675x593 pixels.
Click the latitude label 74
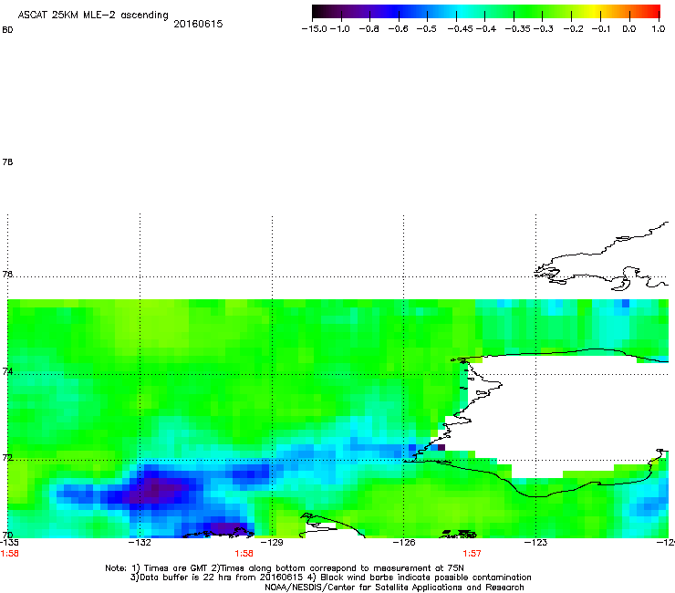click(x=7, y=371)
